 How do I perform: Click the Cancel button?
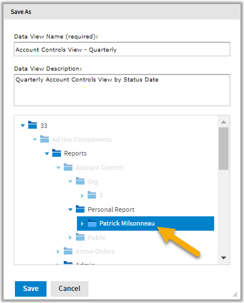[69, 289]
